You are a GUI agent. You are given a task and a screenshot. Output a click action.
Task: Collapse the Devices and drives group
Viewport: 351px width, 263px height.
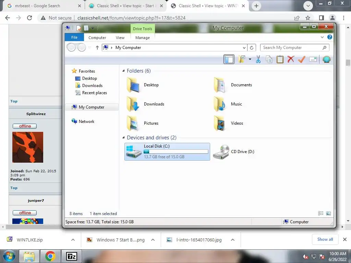point(123,137)
